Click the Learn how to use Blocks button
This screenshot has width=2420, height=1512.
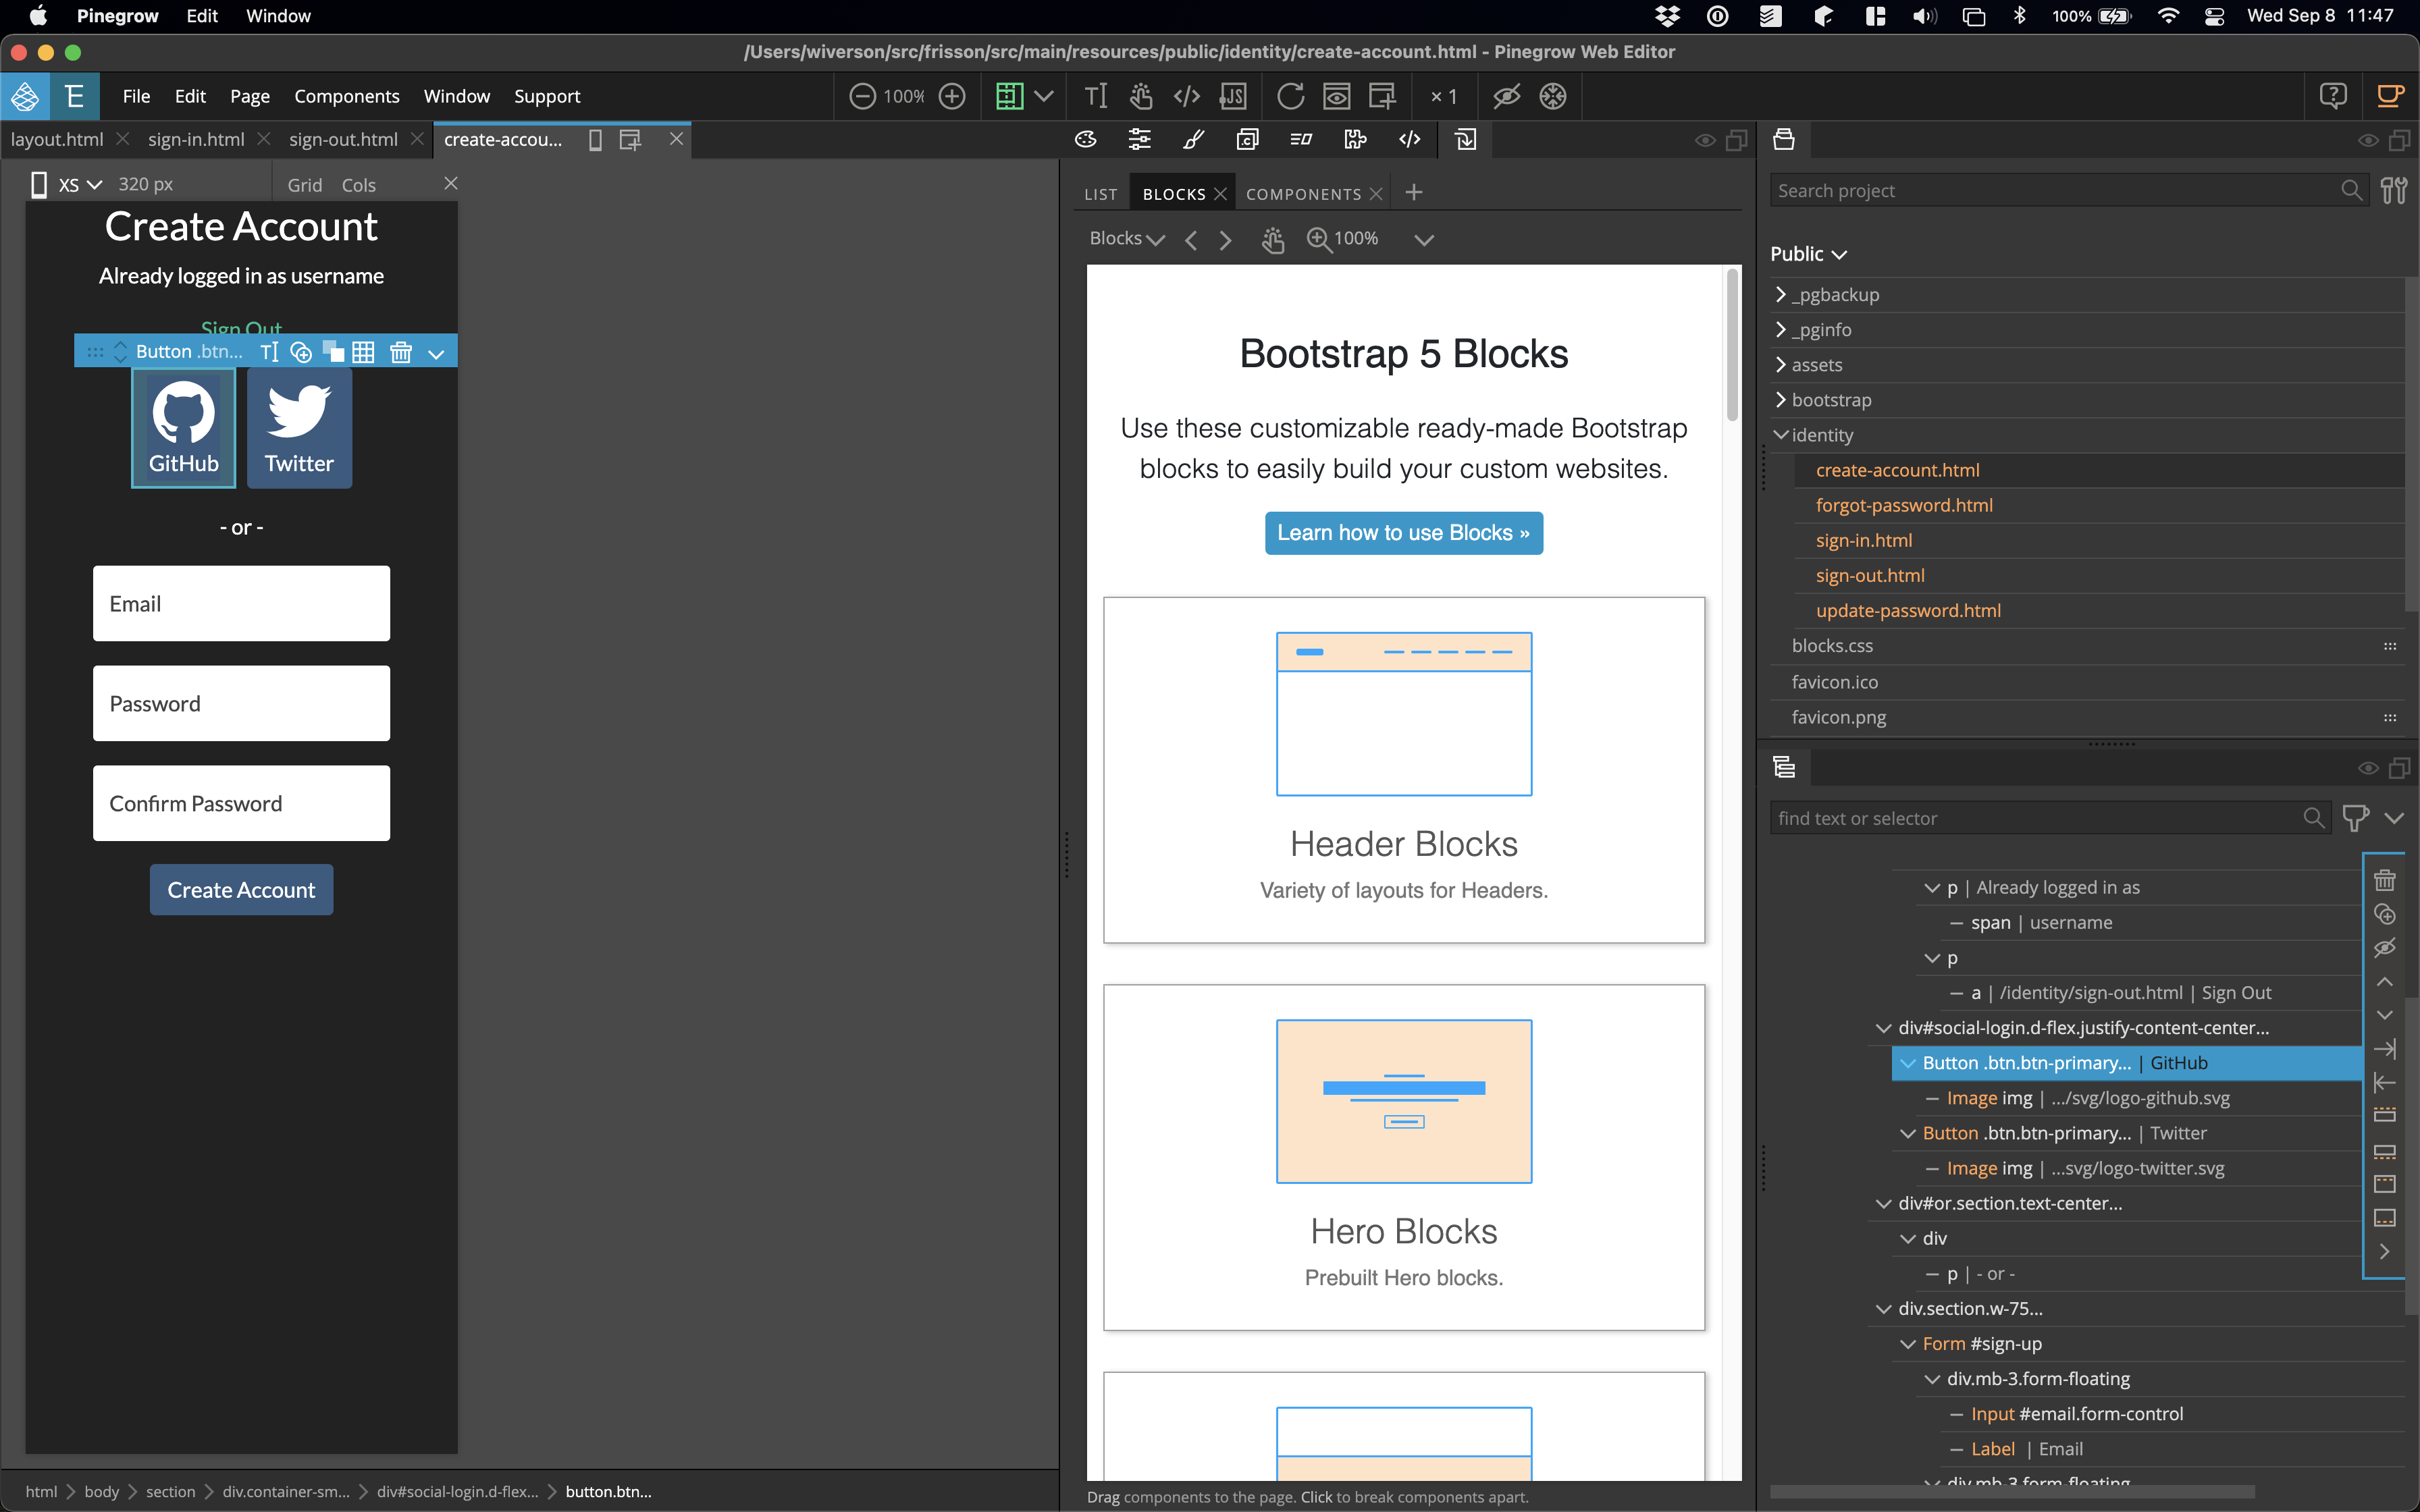click(1402, 531)
